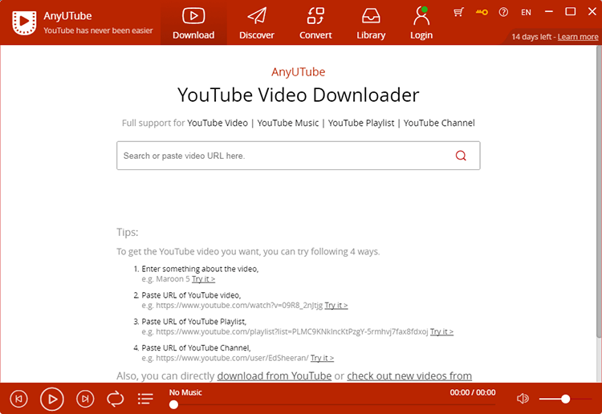Click the vertical scrollbar on the right
Viewport: 602px width, 414px height.
click(599, 192)
